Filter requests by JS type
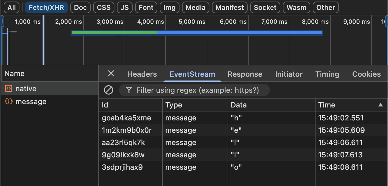This screenshot has width=388, height=186. [x=125, y=7]
